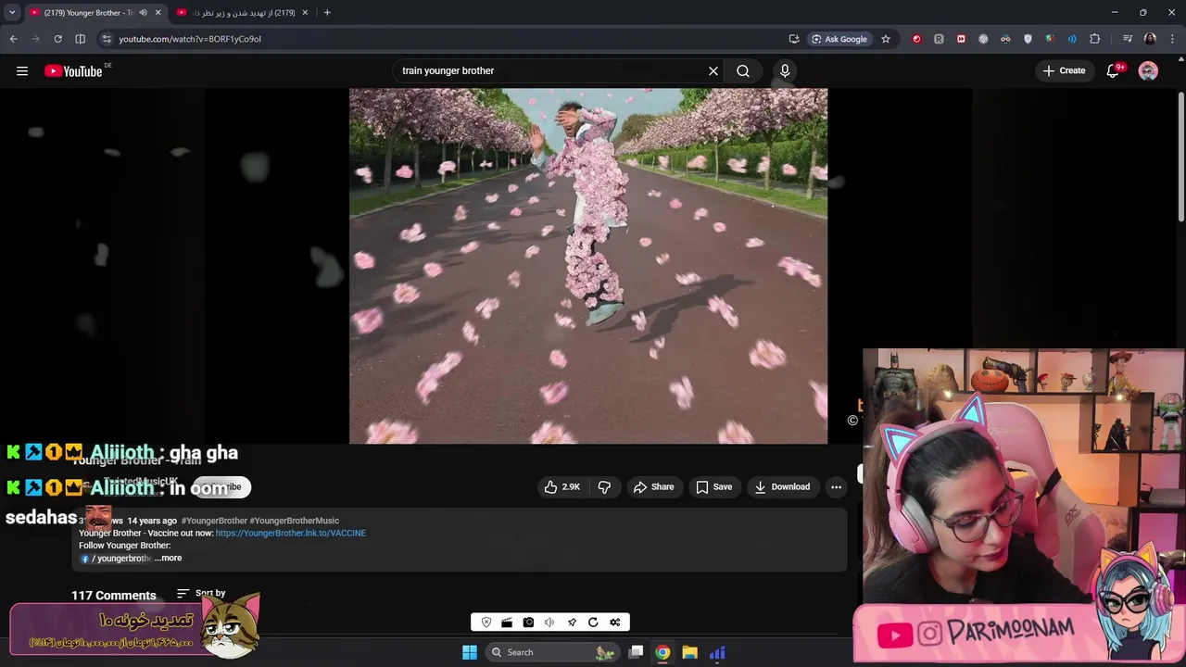
Task: Start voice search with microphone
Action: click(785, 70)
